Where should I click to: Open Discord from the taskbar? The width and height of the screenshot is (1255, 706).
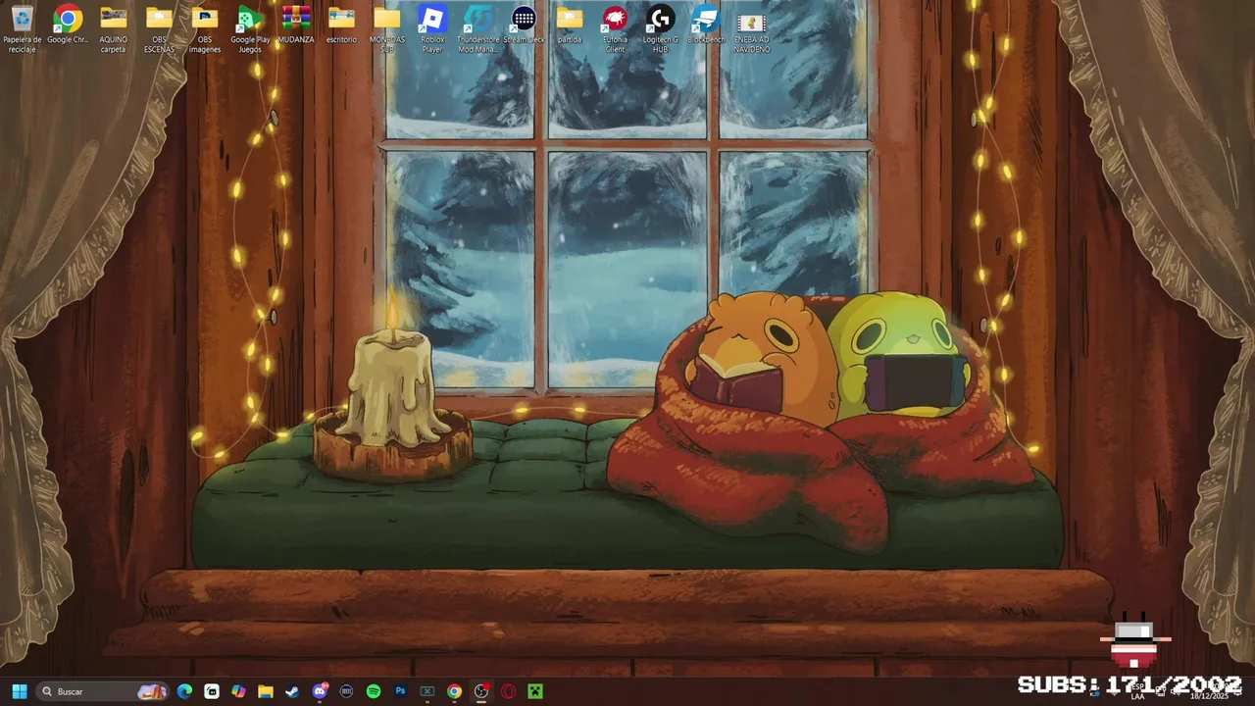coord(320,691)
